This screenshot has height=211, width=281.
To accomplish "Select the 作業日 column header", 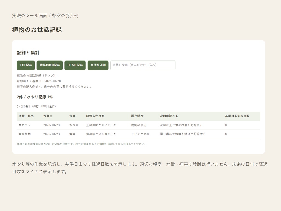I will [x=48, y=116].
